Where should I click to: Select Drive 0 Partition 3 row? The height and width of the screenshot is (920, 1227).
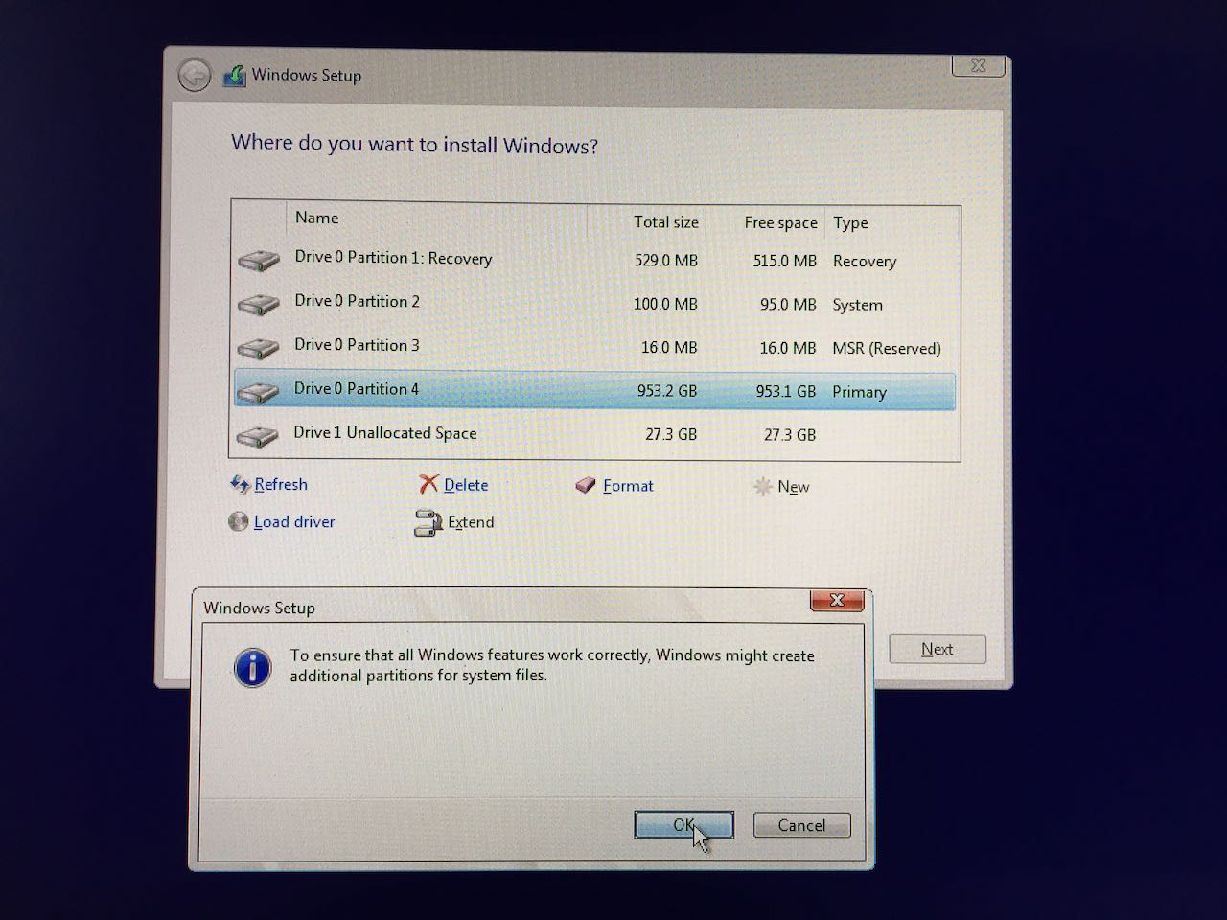(x=594, y=348)
